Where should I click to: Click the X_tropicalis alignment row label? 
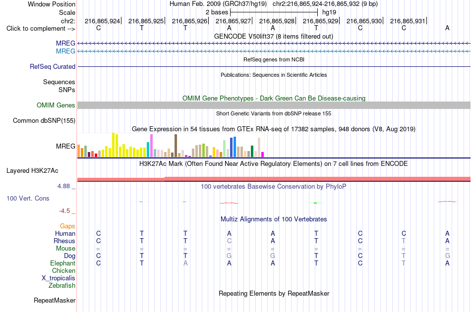tap(59, 278)
